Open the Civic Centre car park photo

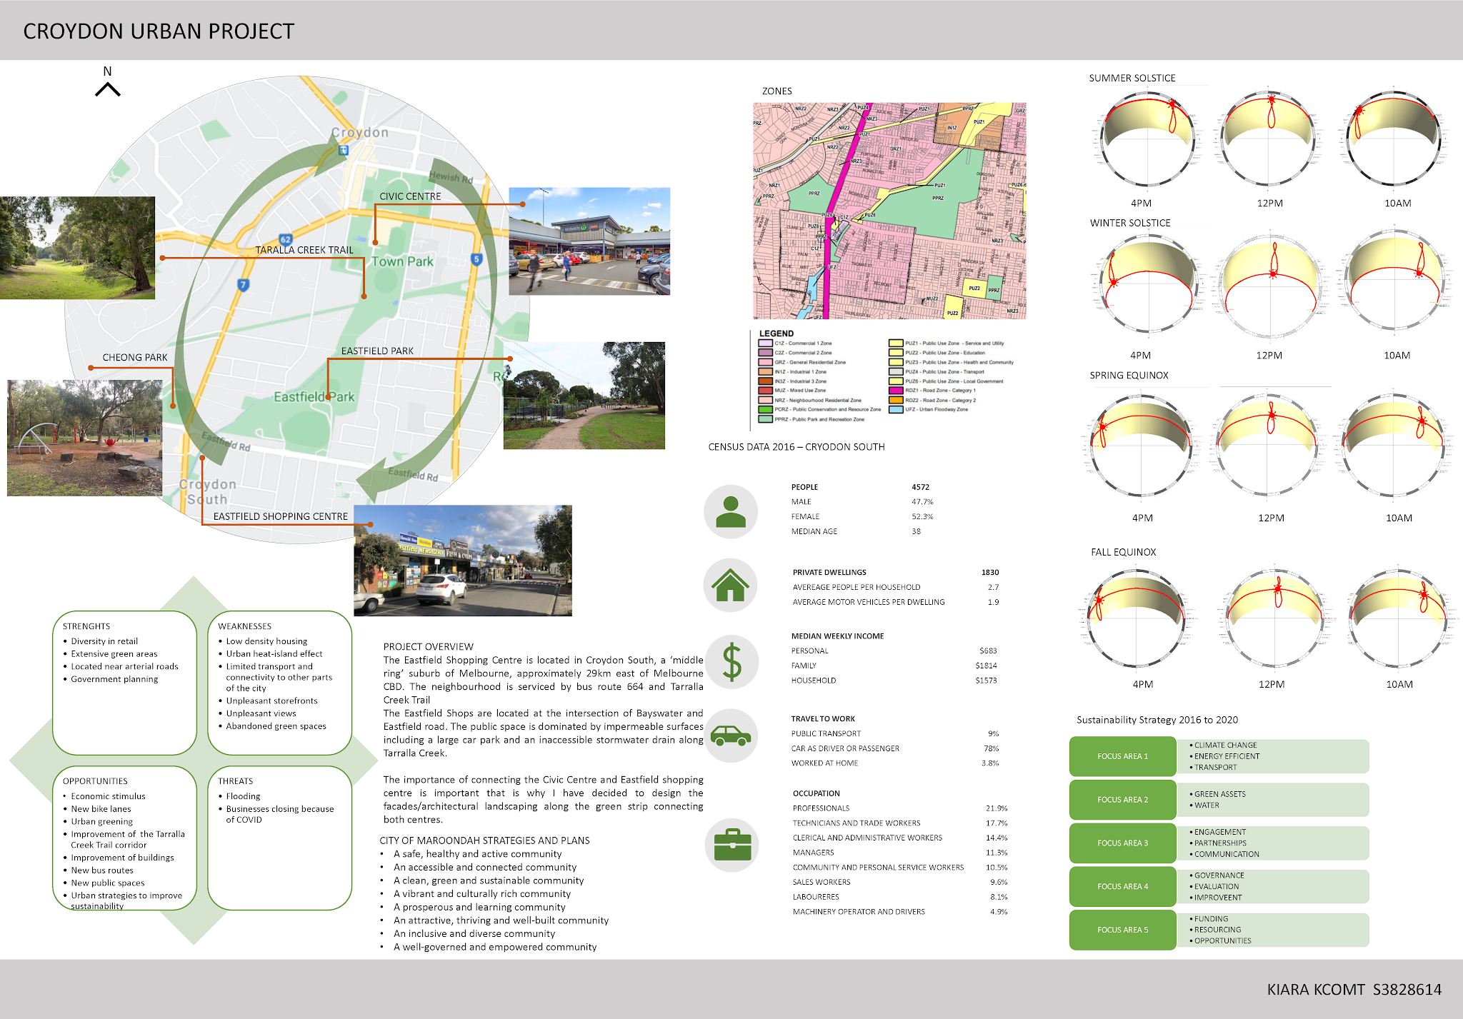click(589, 241)
